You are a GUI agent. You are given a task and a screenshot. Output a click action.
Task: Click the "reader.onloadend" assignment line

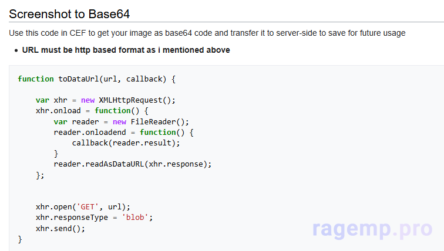(123, 132)
